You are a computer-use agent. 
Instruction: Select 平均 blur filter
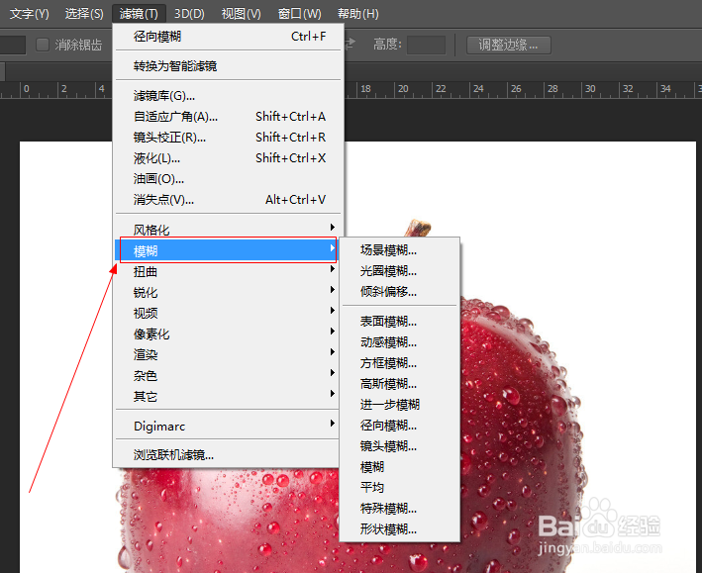(x=399, y=487)
